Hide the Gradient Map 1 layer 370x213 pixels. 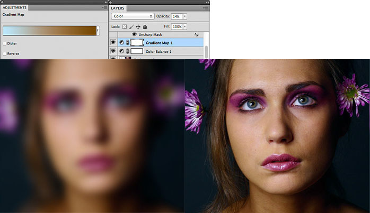[113, 42]
